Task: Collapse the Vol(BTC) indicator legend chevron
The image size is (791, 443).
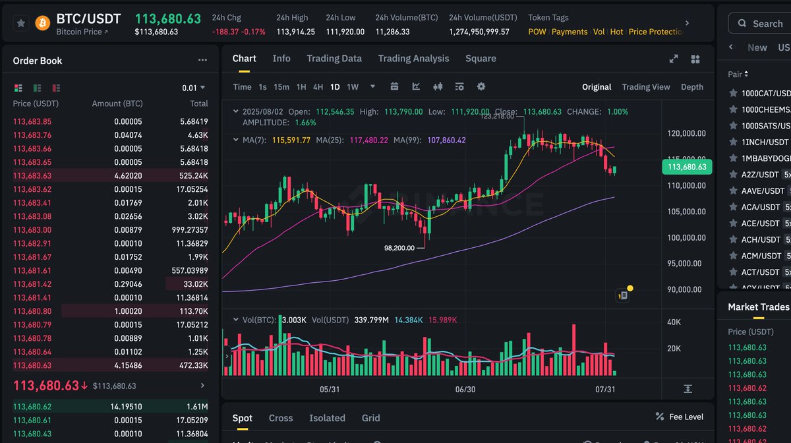Action: point(237,320)
